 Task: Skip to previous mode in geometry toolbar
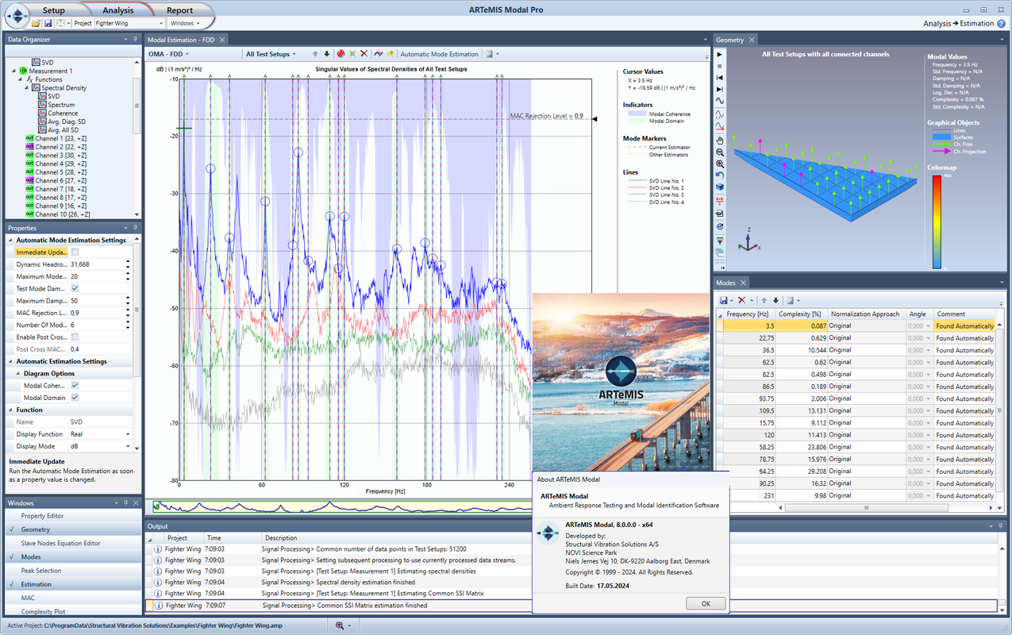[720, 78]
